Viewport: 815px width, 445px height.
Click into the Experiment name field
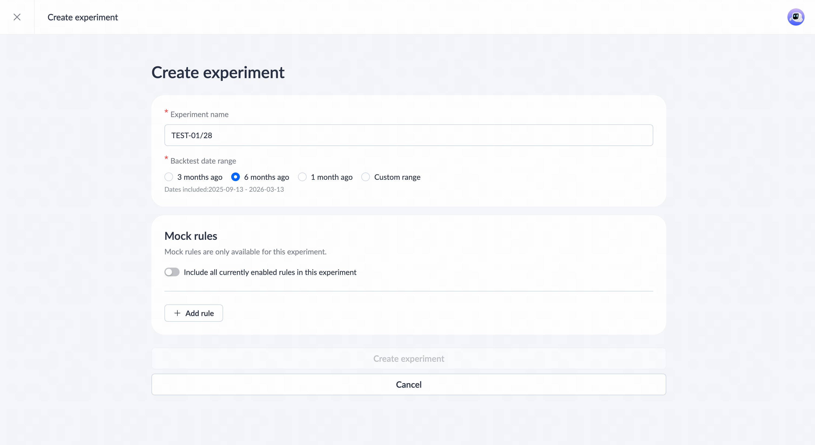(409, 135)
